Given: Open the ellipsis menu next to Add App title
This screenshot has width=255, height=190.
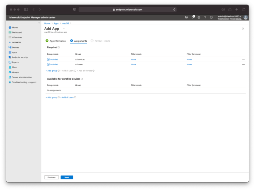Looking at the screenshot, I should 64,29.
